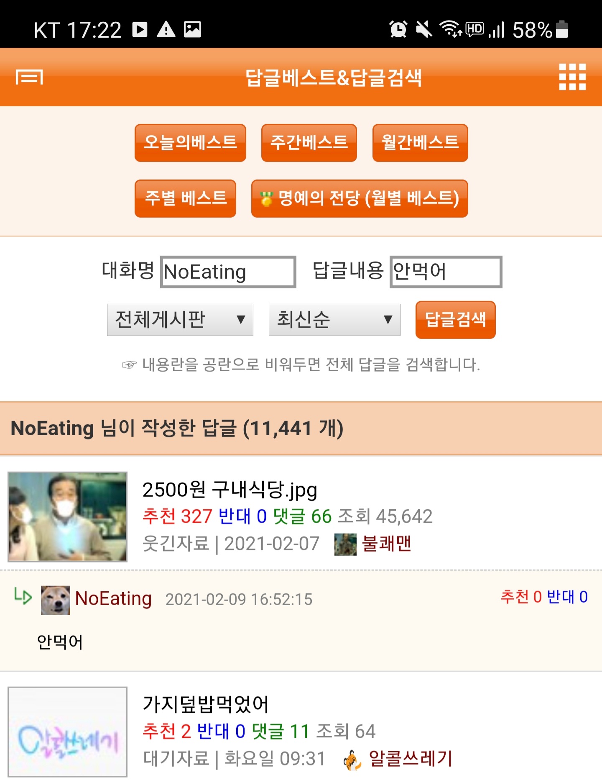The image size is (602, 783).
Task: Focus the 대화명 NoEating input field
Action: [x=228, y=272]
